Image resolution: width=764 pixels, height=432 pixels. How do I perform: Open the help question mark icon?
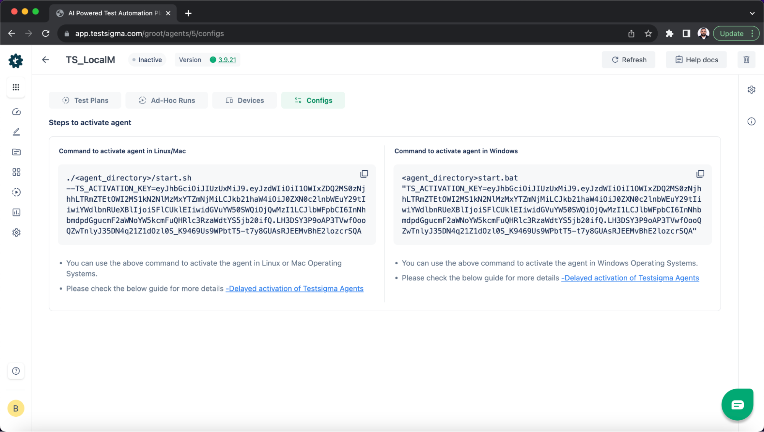pyautogui.click(x=16, y=371)
